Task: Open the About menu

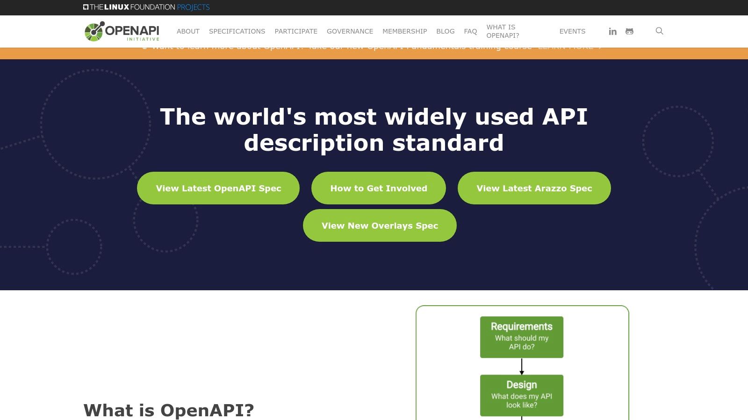Action: coord(188,31)
